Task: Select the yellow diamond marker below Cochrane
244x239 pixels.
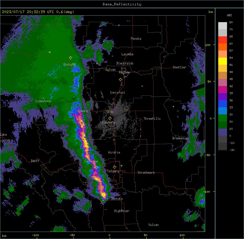Action: [96, 168]
